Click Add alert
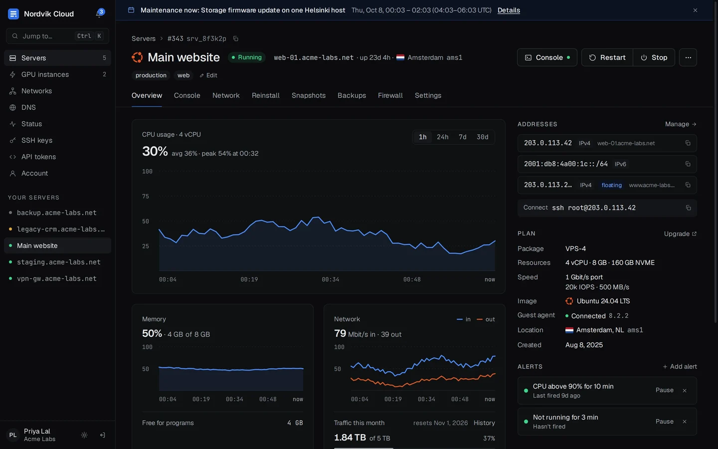This screenshot has height=449, width=718. pos(680,367)
